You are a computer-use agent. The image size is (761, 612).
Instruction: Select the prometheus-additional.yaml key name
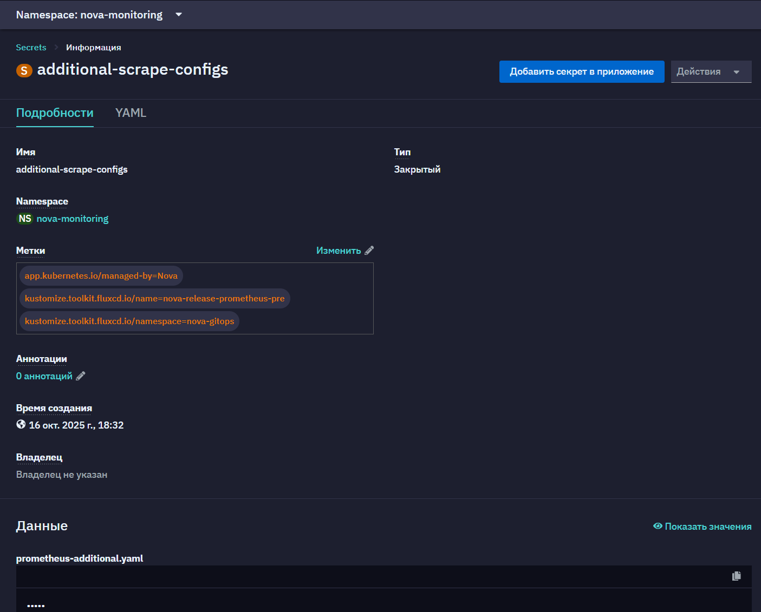pos(80,558)
